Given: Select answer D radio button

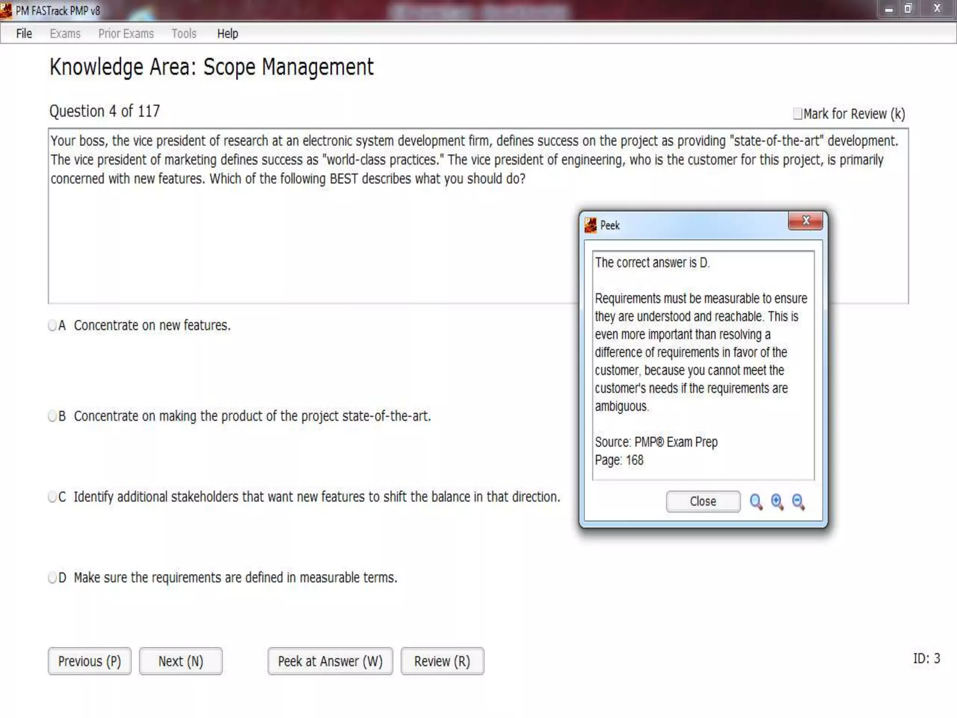Looking at the screenshot, I should [52, 578].
